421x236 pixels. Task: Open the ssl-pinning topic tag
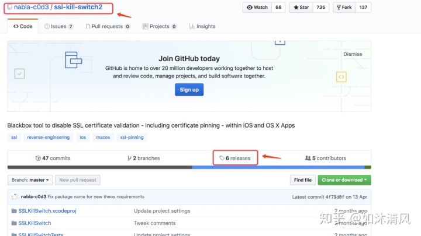(132, 138)
